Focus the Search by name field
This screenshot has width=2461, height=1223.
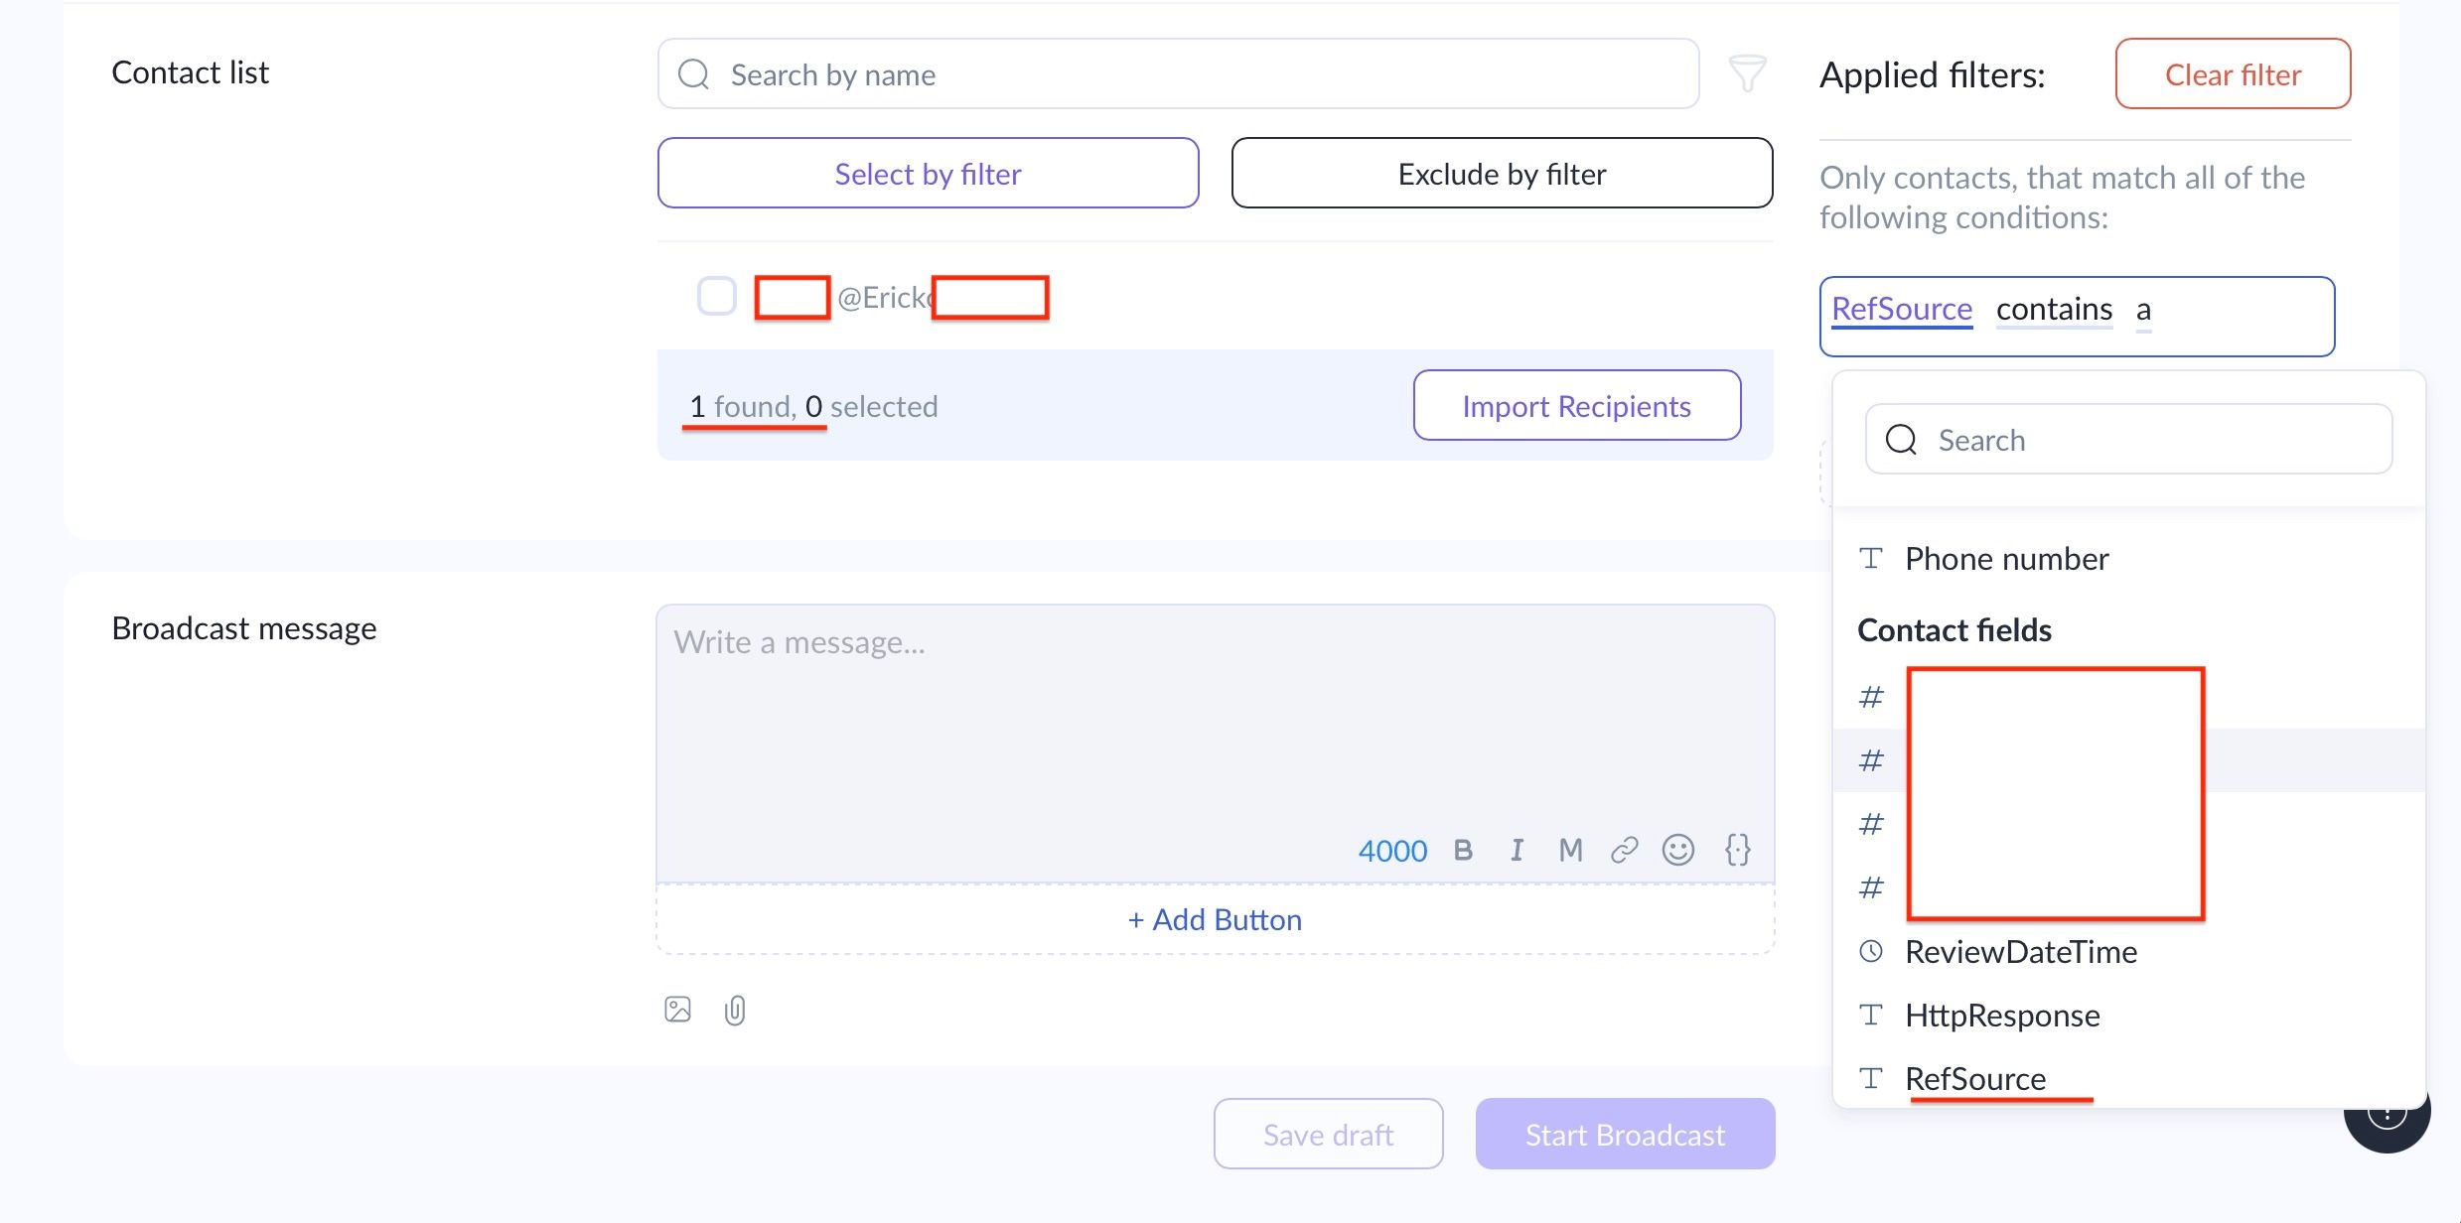[1192, 74]
